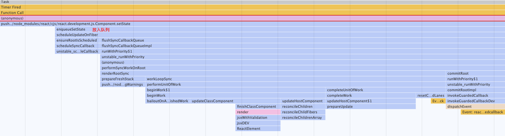This screenshot has height=136, width=505.
Task: Select the performSyncWorkOnRoot frame
Action: tap(124, 68)
